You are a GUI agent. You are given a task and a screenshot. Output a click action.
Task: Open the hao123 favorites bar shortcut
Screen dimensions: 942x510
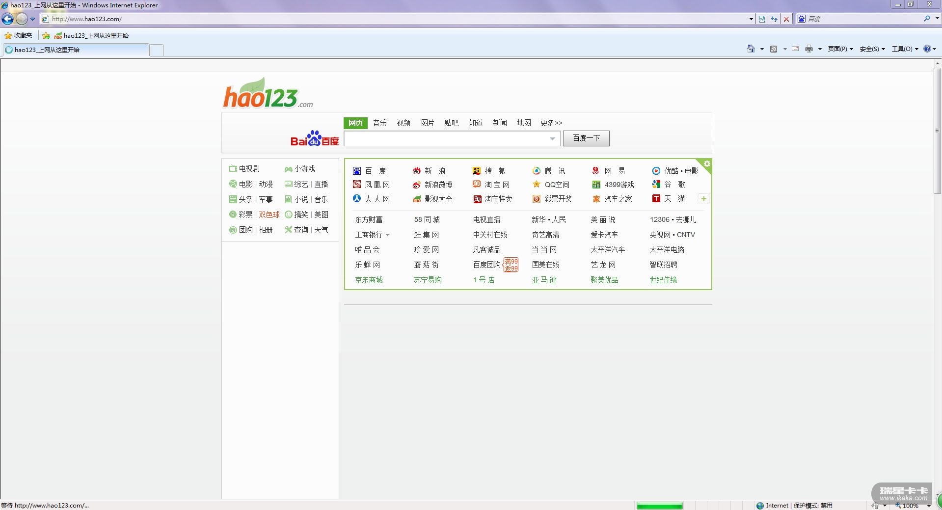(91, 35)
